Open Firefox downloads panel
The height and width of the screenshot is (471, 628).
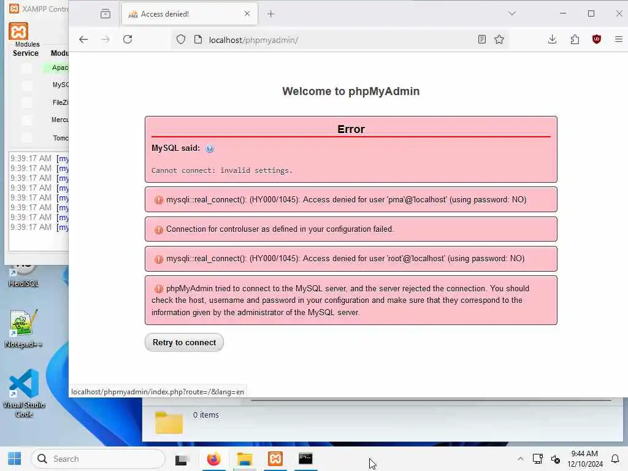[553, 39]
